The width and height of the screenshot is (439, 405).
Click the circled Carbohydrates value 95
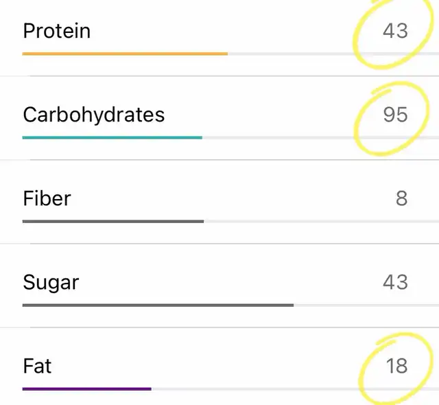(395, 115)
